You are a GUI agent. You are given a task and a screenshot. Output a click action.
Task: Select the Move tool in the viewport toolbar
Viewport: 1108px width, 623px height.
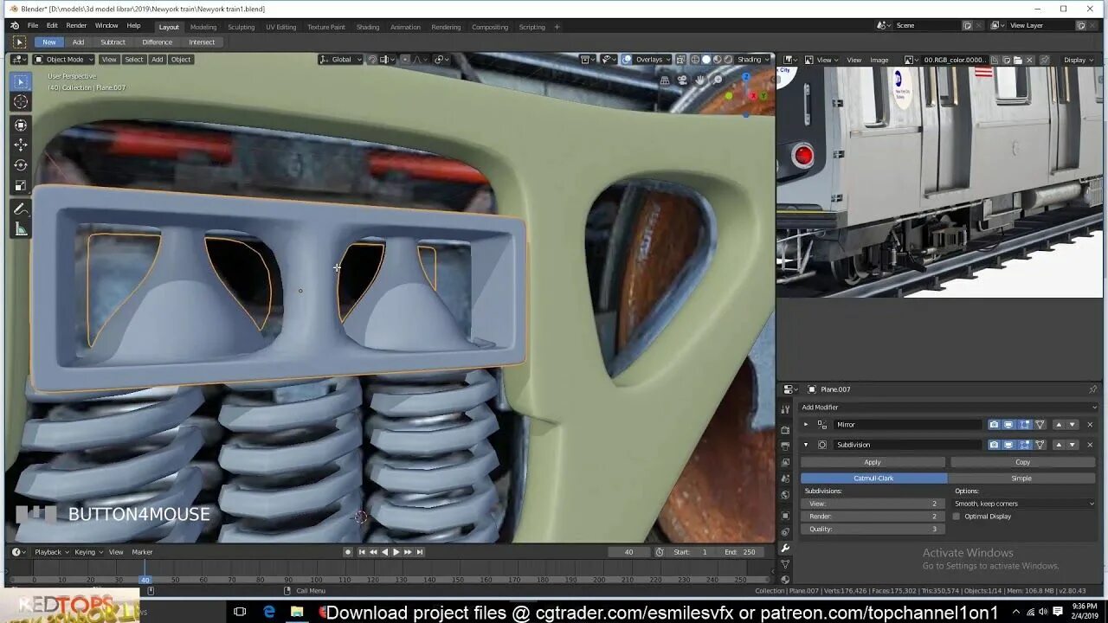click(21, 145)
